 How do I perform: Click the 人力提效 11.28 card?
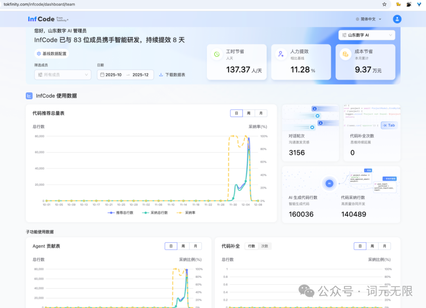(301, 62)
